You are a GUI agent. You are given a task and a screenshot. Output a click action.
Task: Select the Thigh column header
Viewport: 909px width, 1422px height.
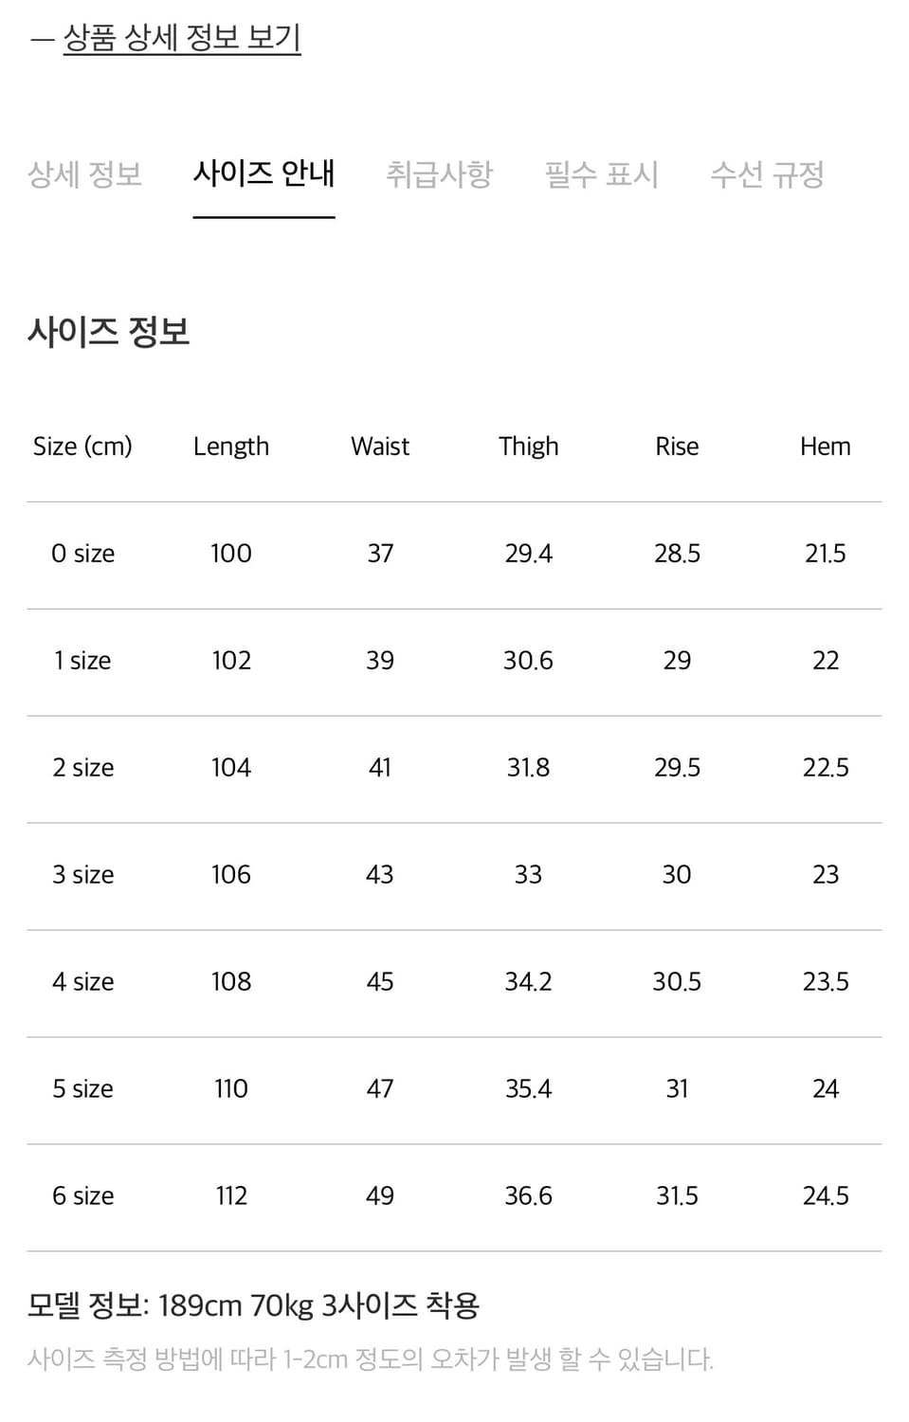coord(528,446)
